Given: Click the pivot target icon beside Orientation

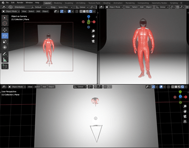Looking at the screenshot, I should click(10, 7).
